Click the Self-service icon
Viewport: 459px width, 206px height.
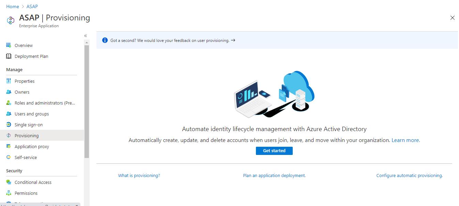coord(9,157)
